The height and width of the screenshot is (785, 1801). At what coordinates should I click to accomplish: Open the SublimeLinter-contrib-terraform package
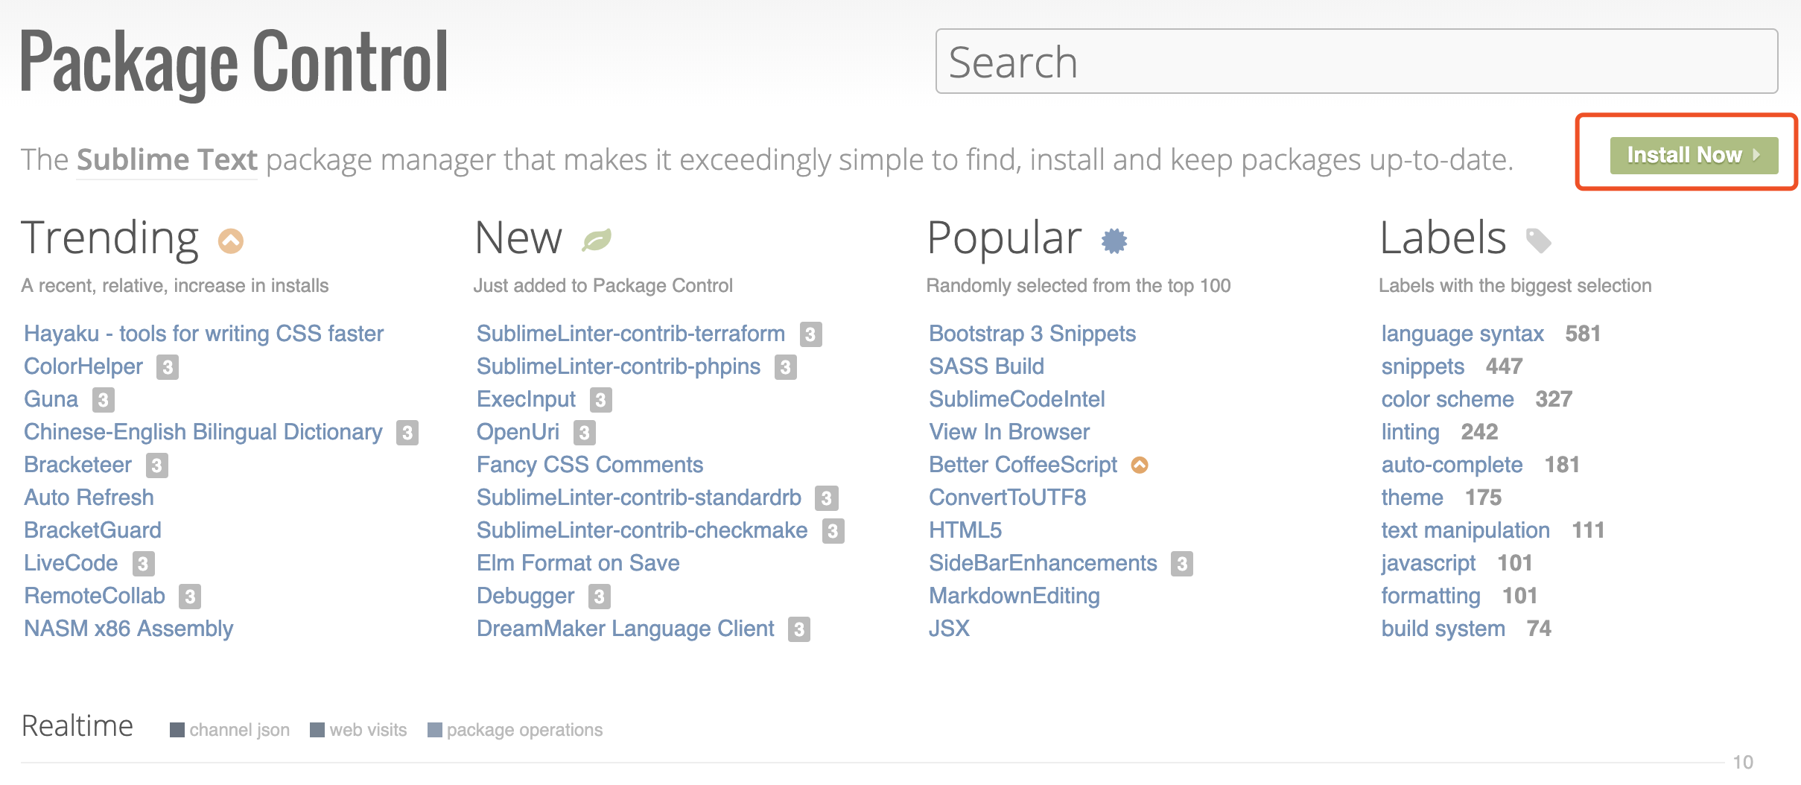tap(630, 334)
